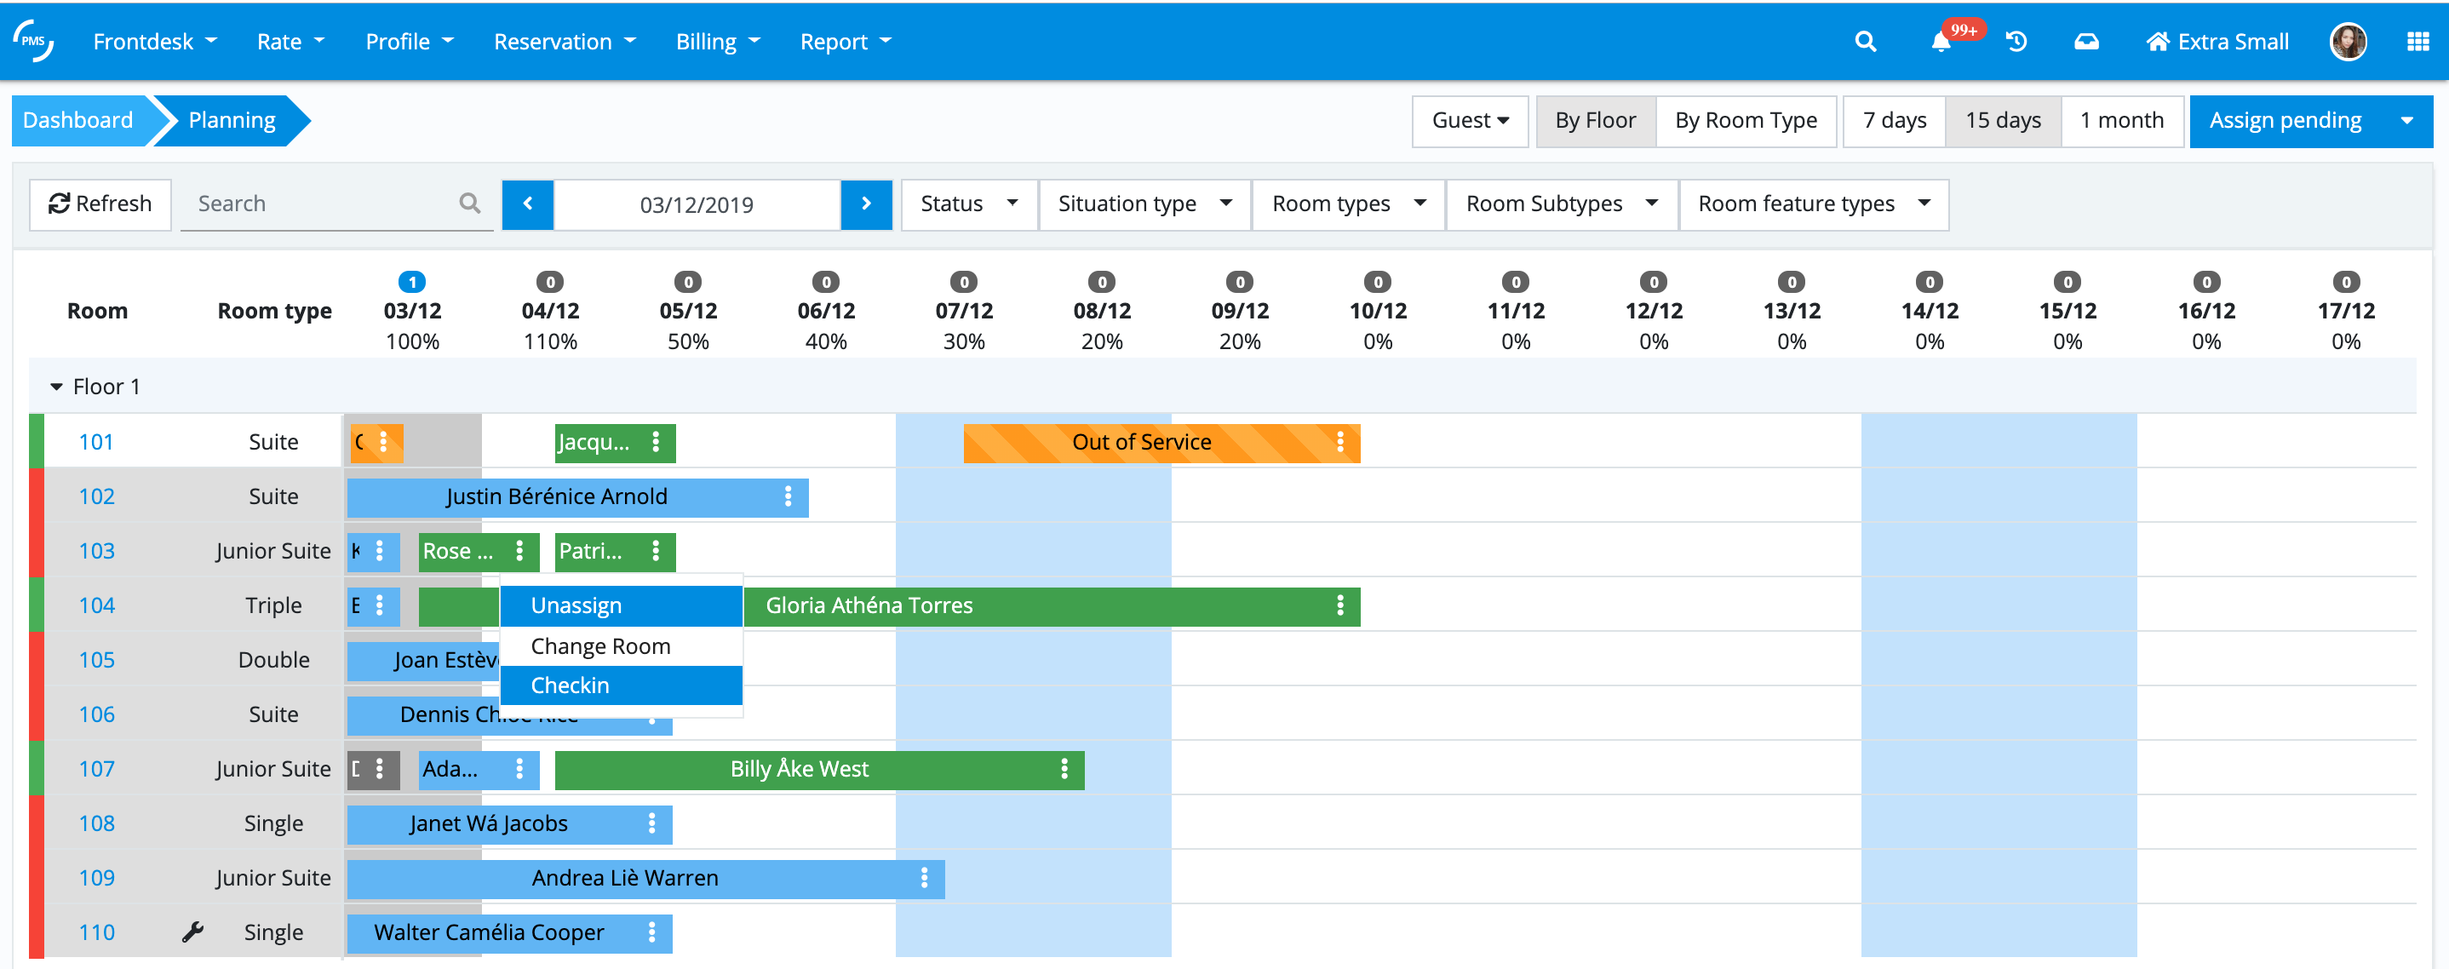Expand the Room feature types dropdown

pyautogui.click(x=1813, y=204)
